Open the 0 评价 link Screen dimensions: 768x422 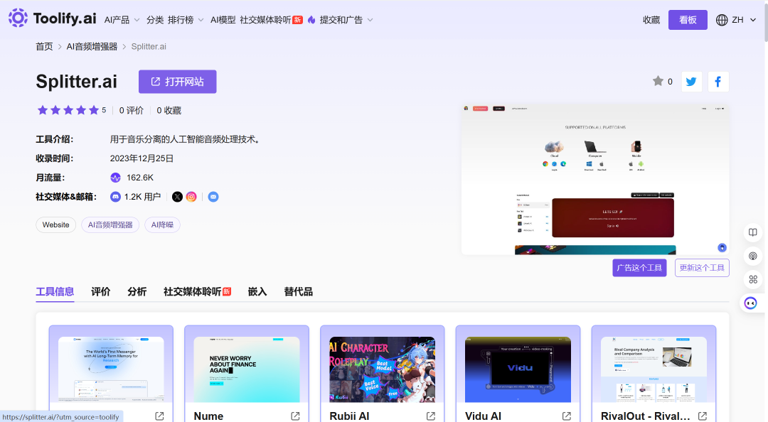coord(132,111)
